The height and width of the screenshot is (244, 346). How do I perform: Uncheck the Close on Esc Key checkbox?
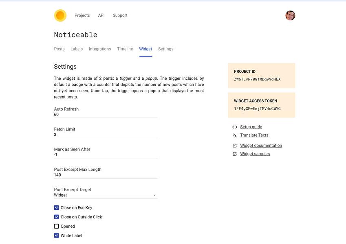(57, 208)
